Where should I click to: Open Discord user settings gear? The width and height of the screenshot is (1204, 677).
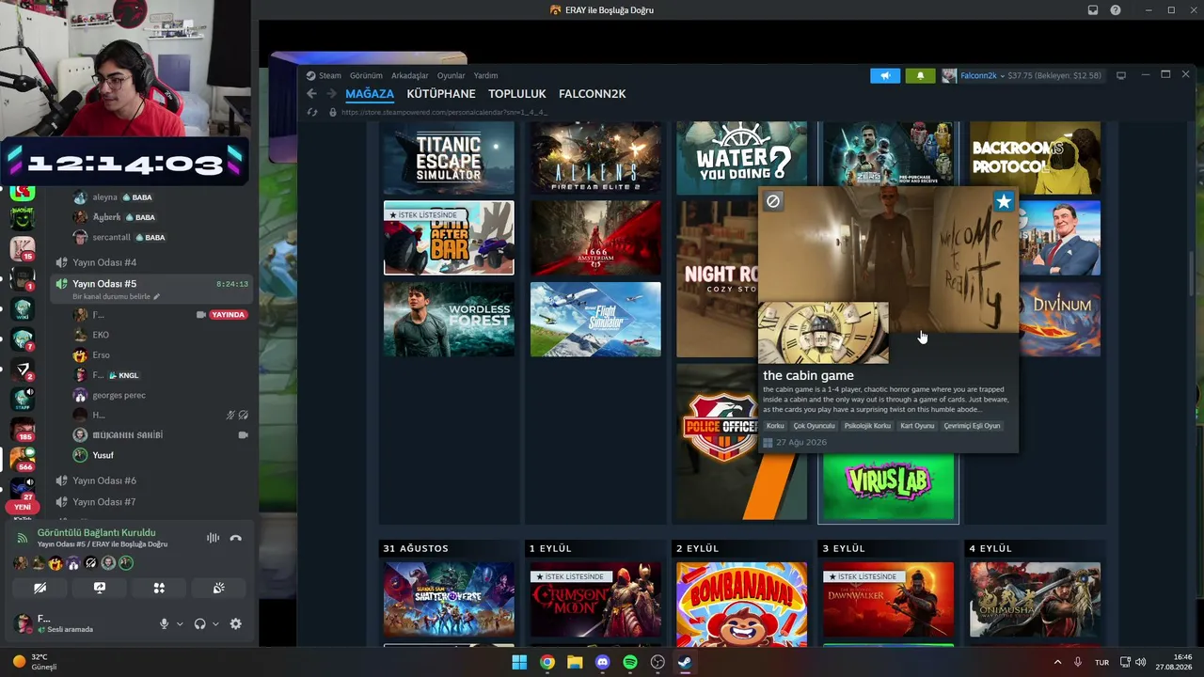pyautogui.click(x=235, y=623)
